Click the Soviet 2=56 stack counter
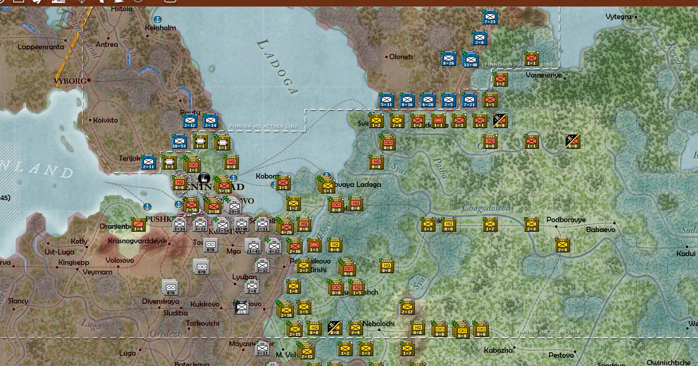This screenshot has width=698, height=366. click(x=191, y=205)
